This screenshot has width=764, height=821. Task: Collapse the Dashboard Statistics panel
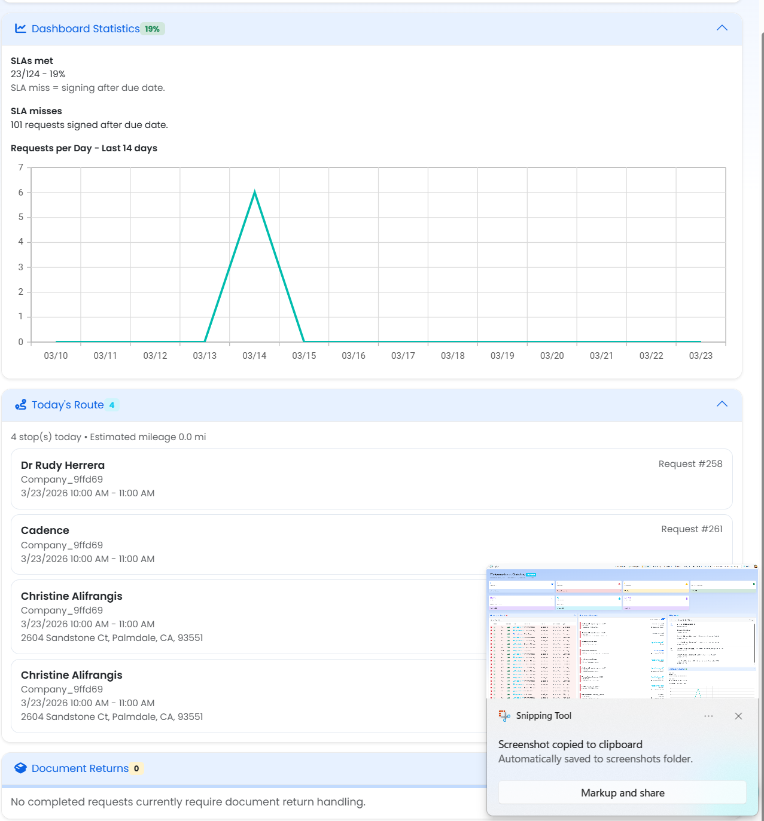pos(722,28)
